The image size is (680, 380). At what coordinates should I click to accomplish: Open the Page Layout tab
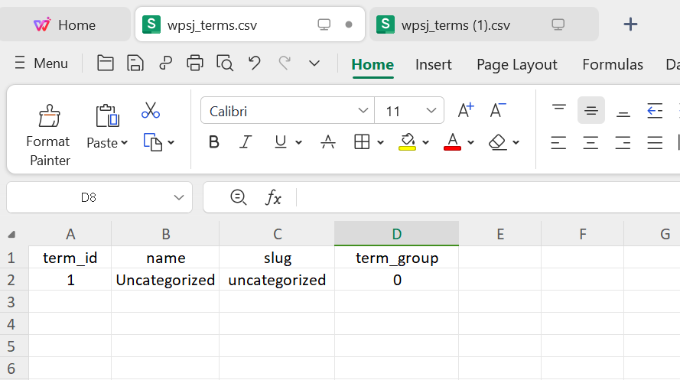tap(516, 65)
